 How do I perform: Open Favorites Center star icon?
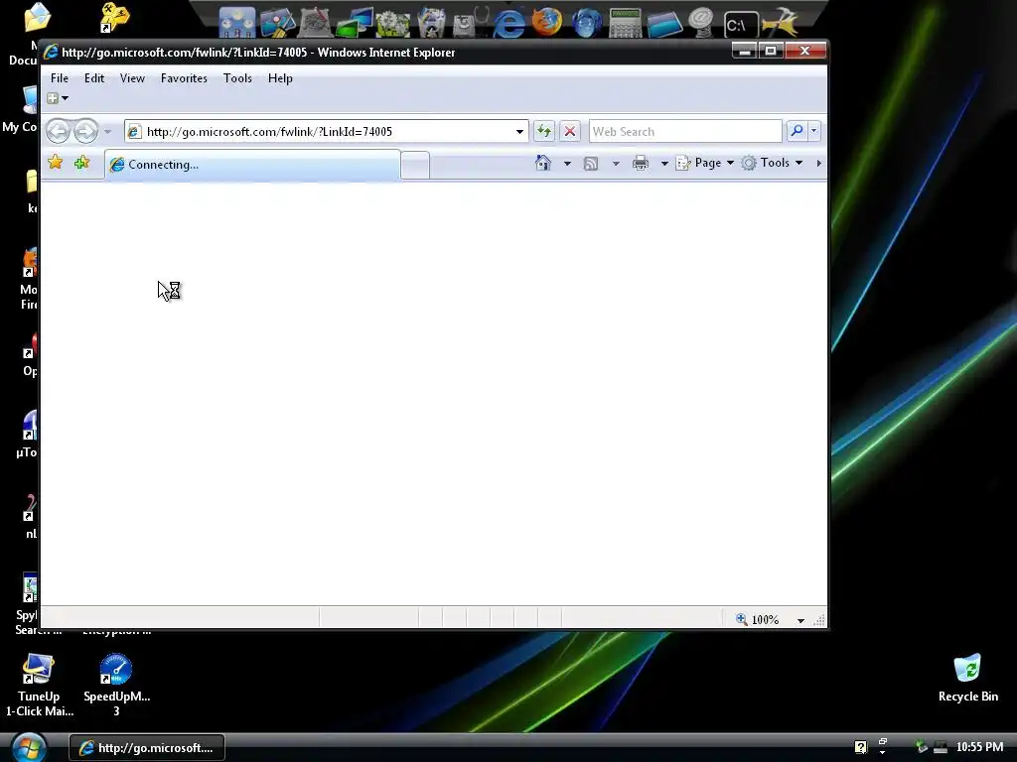point(56,163)
